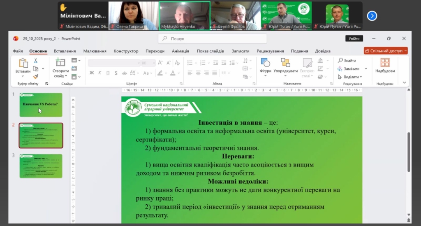Click the Вставити paste clipboard icon
The height and width of the screenshot is (226, 421).
[23, 63]
